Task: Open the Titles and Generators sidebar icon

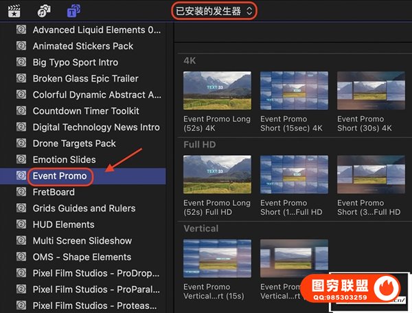Action: (x=73, y=10)
